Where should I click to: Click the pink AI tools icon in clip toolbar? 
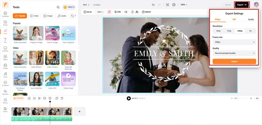click(x=109, y=12)
